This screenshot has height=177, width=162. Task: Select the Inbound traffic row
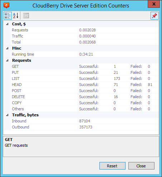pyautogui.click(x=84, y=121)
